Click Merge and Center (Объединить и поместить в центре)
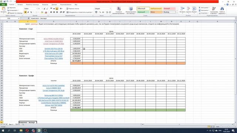Image resolution: width=237 pixels, height=133 pixels. 80,12
